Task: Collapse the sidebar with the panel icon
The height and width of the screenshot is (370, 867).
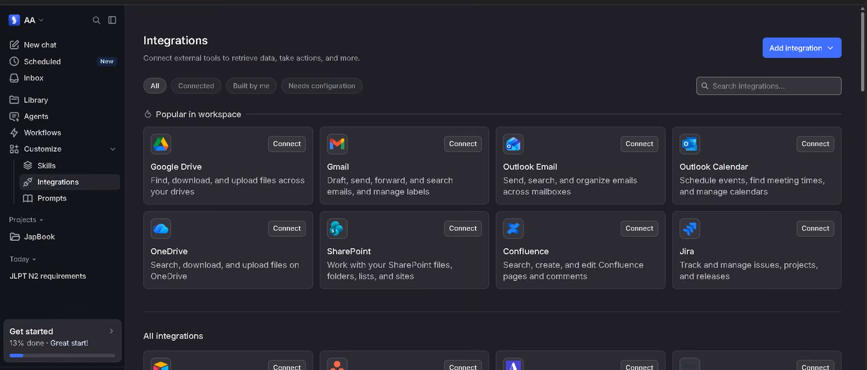Action: pyautogui.click(x=112, y=20)
